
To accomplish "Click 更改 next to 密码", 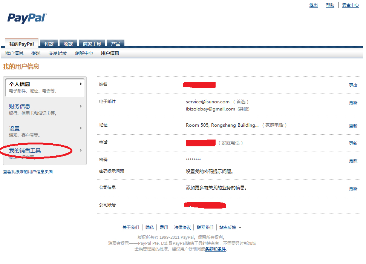I will pos(353,161).
